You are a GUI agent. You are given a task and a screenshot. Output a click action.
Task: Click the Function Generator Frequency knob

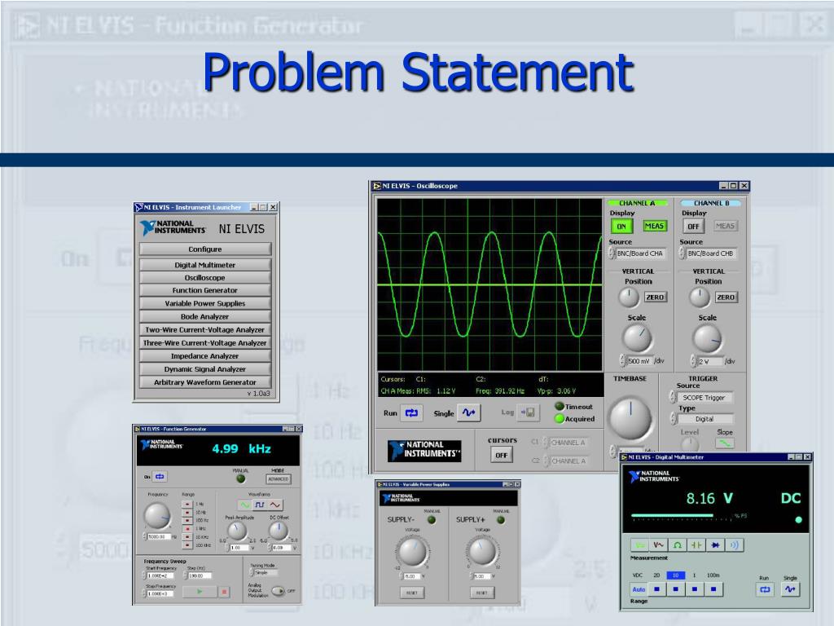(157, 516)
